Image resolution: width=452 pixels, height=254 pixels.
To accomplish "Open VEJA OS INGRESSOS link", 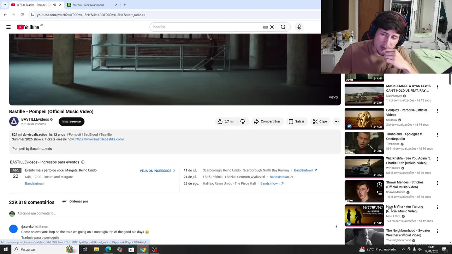I will click(x=157, y=171).
